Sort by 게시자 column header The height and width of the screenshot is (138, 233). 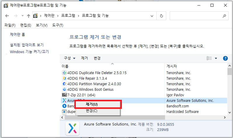tap(172, 66)
